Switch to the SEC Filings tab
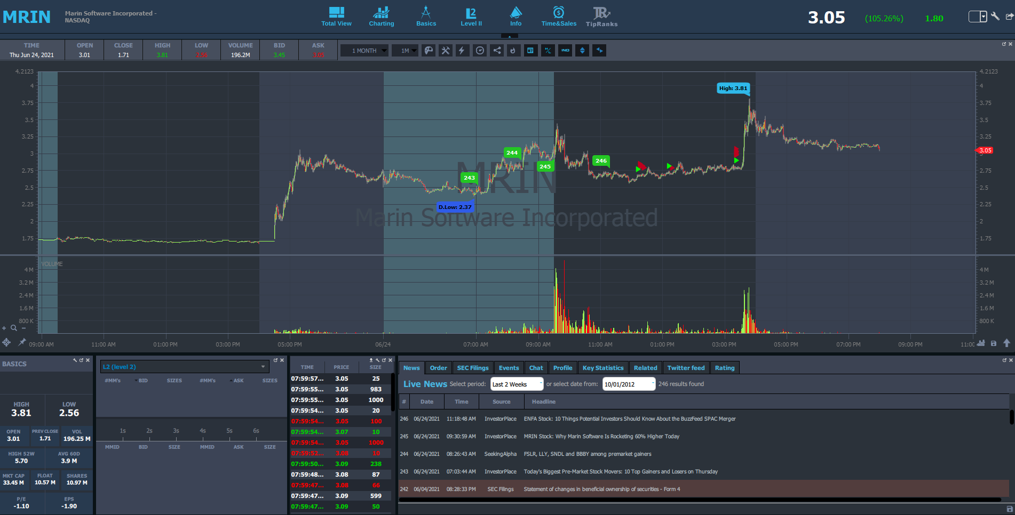 [473, 368]
